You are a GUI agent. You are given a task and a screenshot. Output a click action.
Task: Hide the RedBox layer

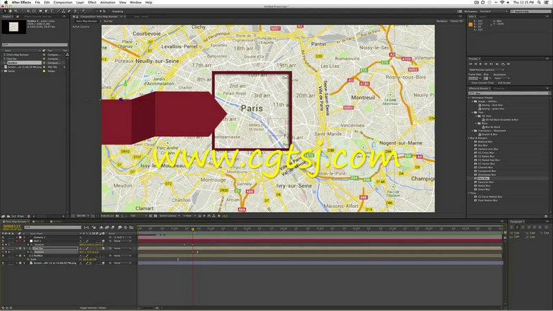(x=3, y=256)
